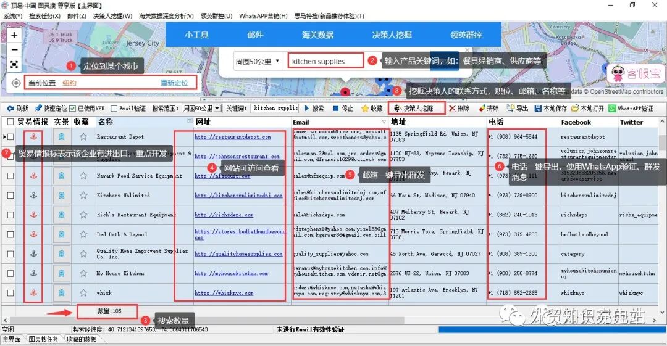Screen dimensions: 667x346
Task: Open street view icon for My House Kitchen
Action: pos(61,273)
